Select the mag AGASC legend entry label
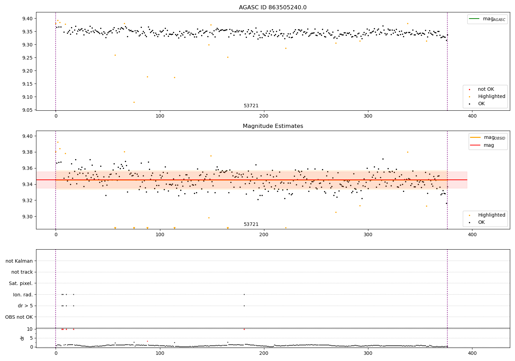515x361 pixels. (494, 19)
